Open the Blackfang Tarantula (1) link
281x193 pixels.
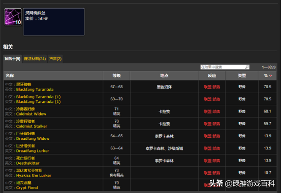[38, 101]
